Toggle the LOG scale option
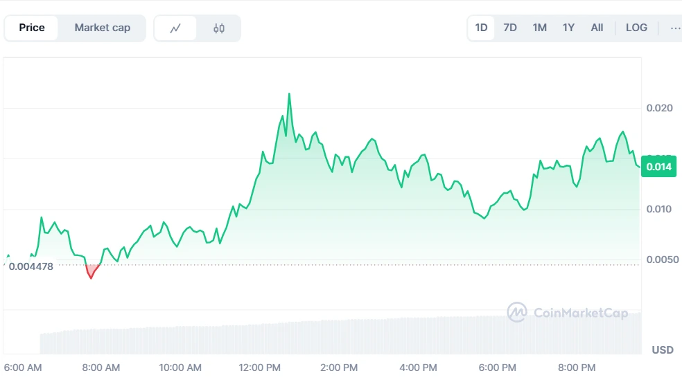Viewport: 682px width, 391px height. pos(636,28)
